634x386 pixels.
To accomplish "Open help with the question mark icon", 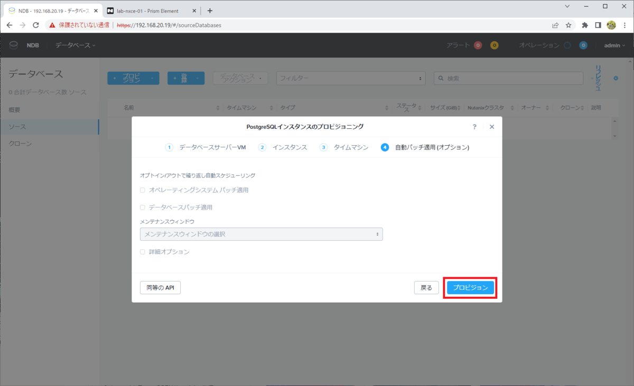I will click(474, 127).
